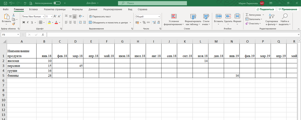Screen dimensions: 301x120
Task: Open the Times New Roman font dropdown
Action: pos(43,17)
